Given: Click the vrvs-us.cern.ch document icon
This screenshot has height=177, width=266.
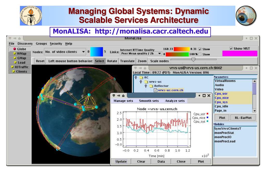Looking at the screenshot, I should tap(155, 90).
